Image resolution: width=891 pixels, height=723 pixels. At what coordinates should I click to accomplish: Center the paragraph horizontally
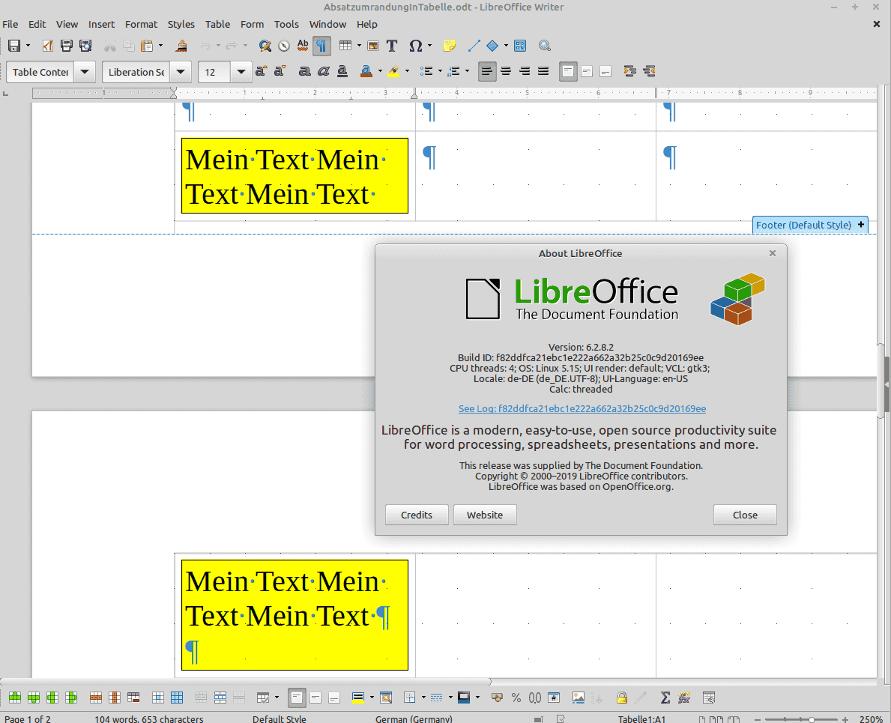[506, 72]
